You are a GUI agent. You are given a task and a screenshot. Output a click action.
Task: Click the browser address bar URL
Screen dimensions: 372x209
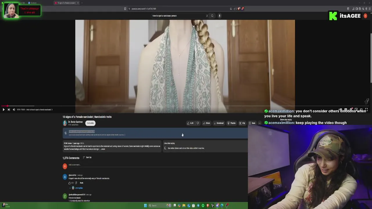pos(144,9)
